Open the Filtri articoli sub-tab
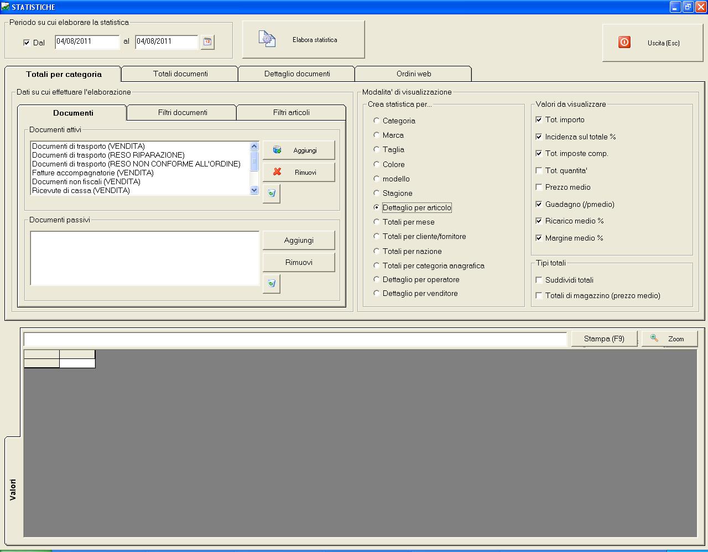 (291, 112)
